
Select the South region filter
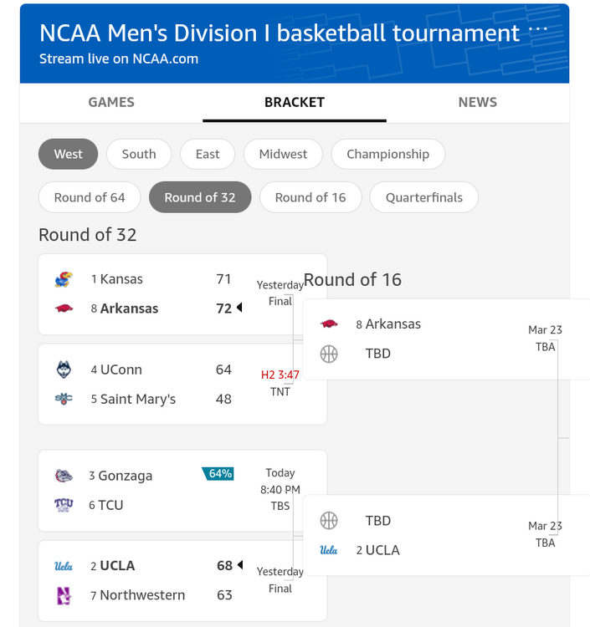[x=139, y=154]
